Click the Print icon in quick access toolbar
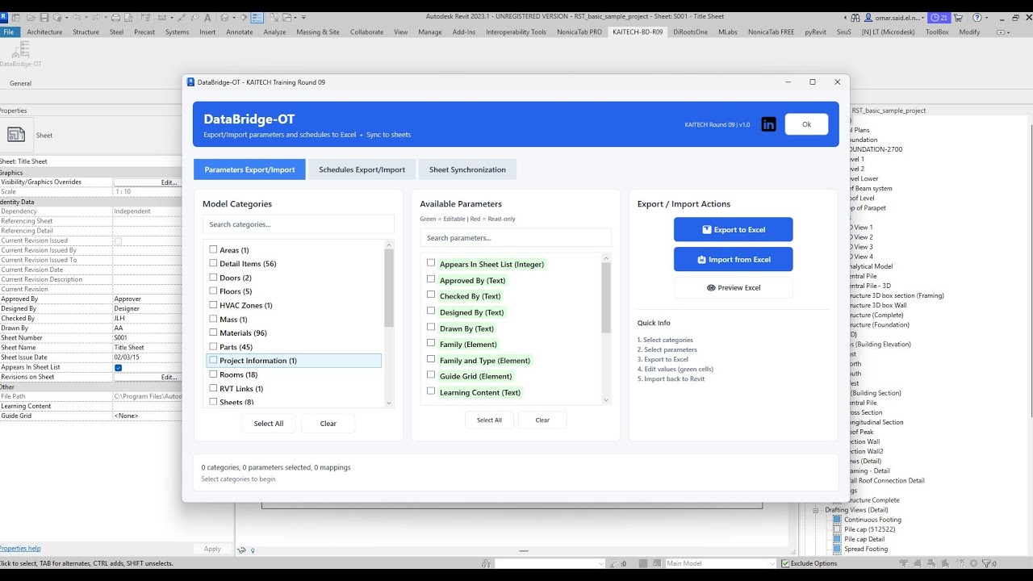This screenshot has height=581, width=1033. pos(115,17)
